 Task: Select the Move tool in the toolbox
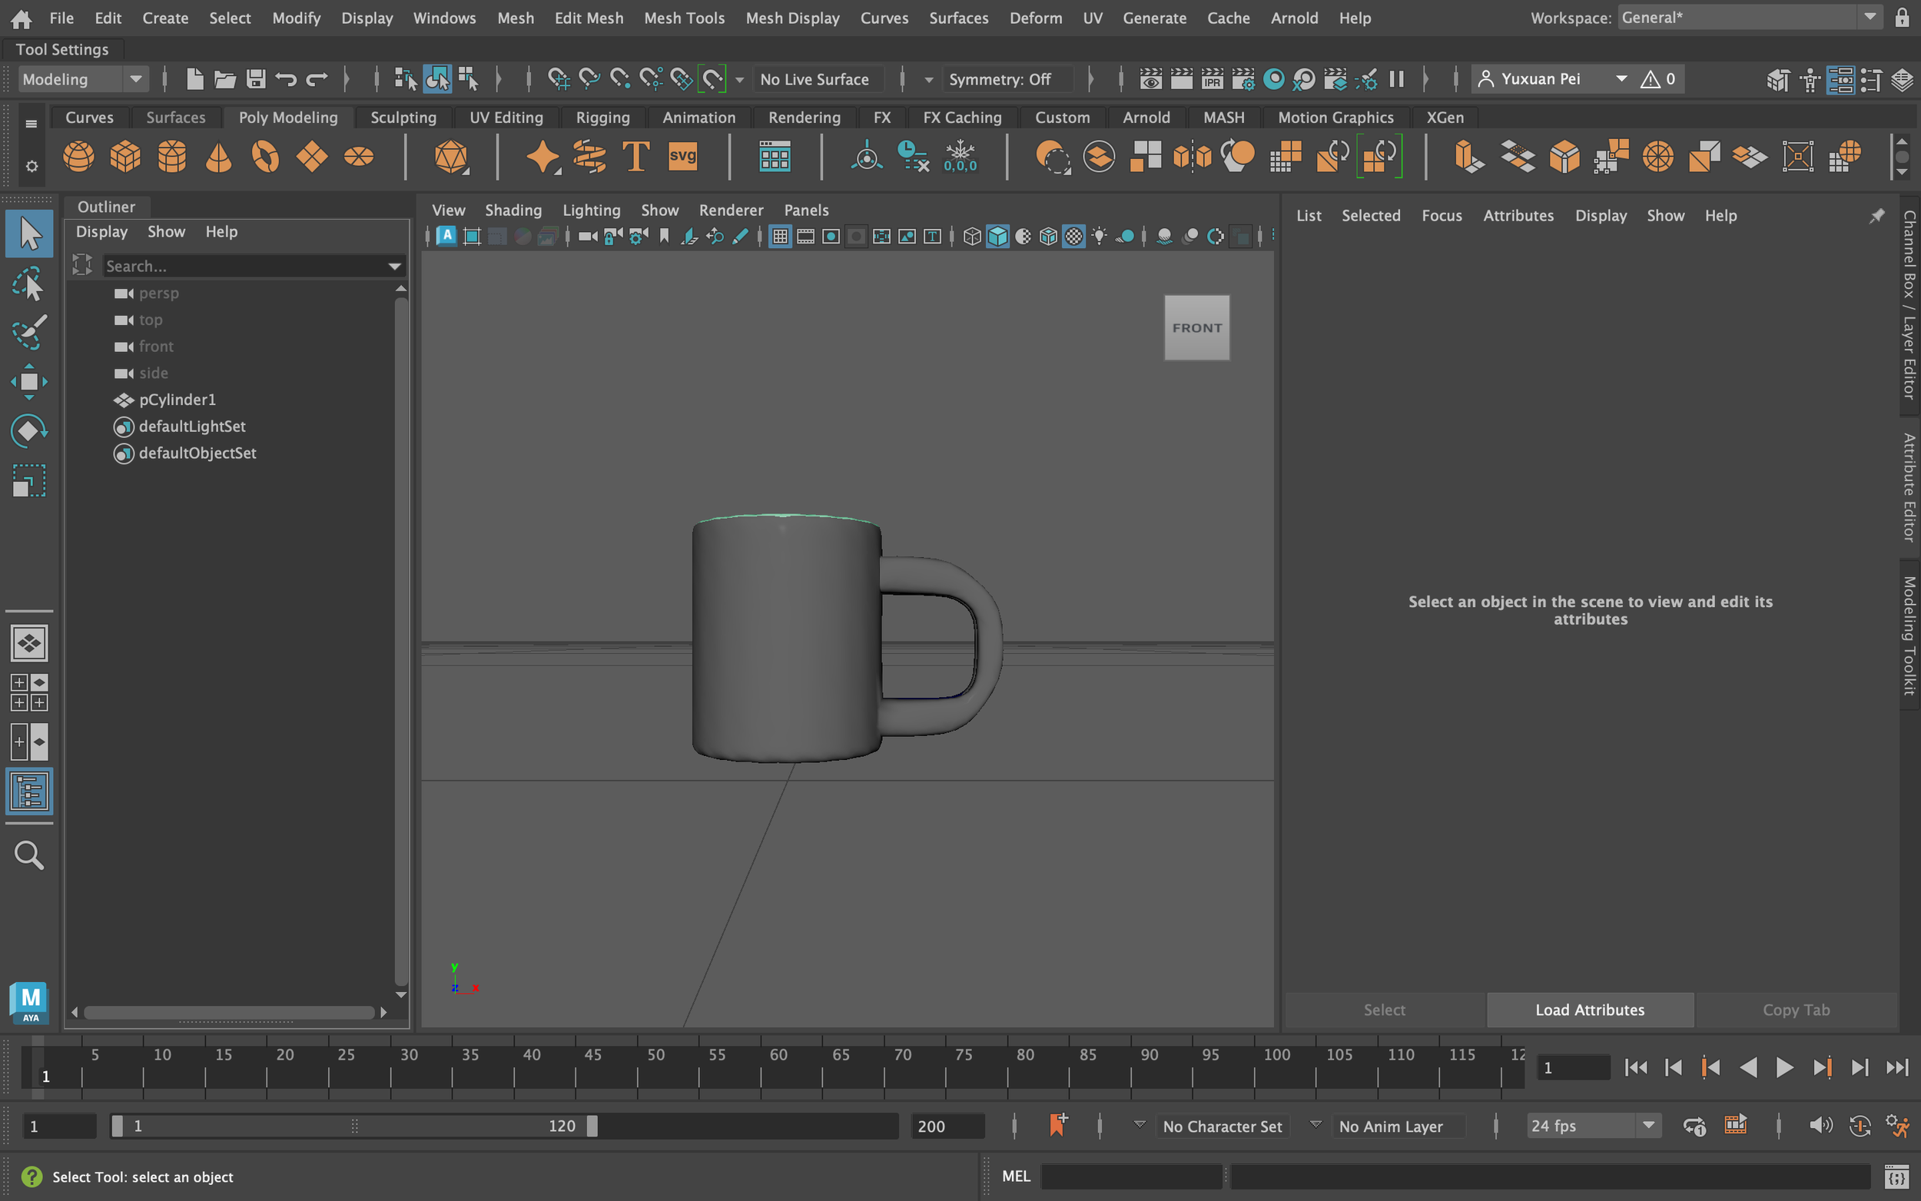(28, 382)
